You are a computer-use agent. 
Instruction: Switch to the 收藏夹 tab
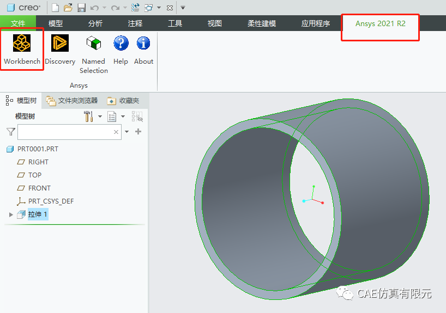(123, 101)
